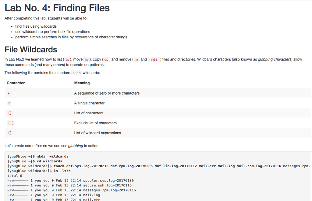Click the Character column header
This screenshot has width=312, height=201.
16,83
